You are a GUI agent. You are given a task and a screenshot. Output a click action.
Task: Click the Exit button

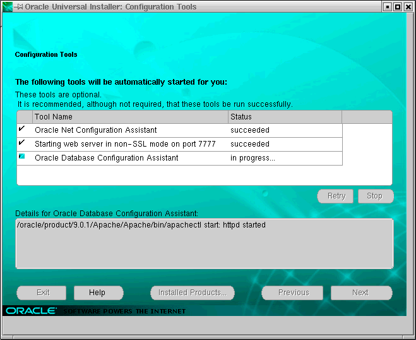pos(43,293)
